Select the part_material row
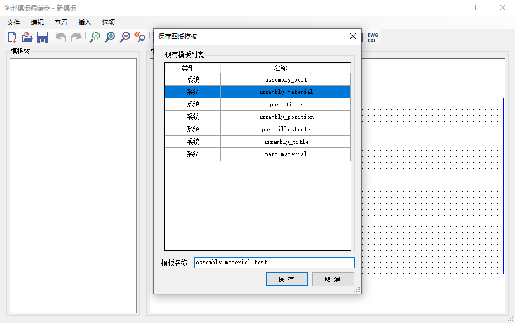The image size is (515, 323). 257,154
